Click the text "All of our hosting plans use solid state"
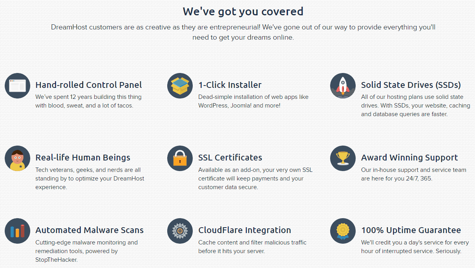 tap(412, 97)
